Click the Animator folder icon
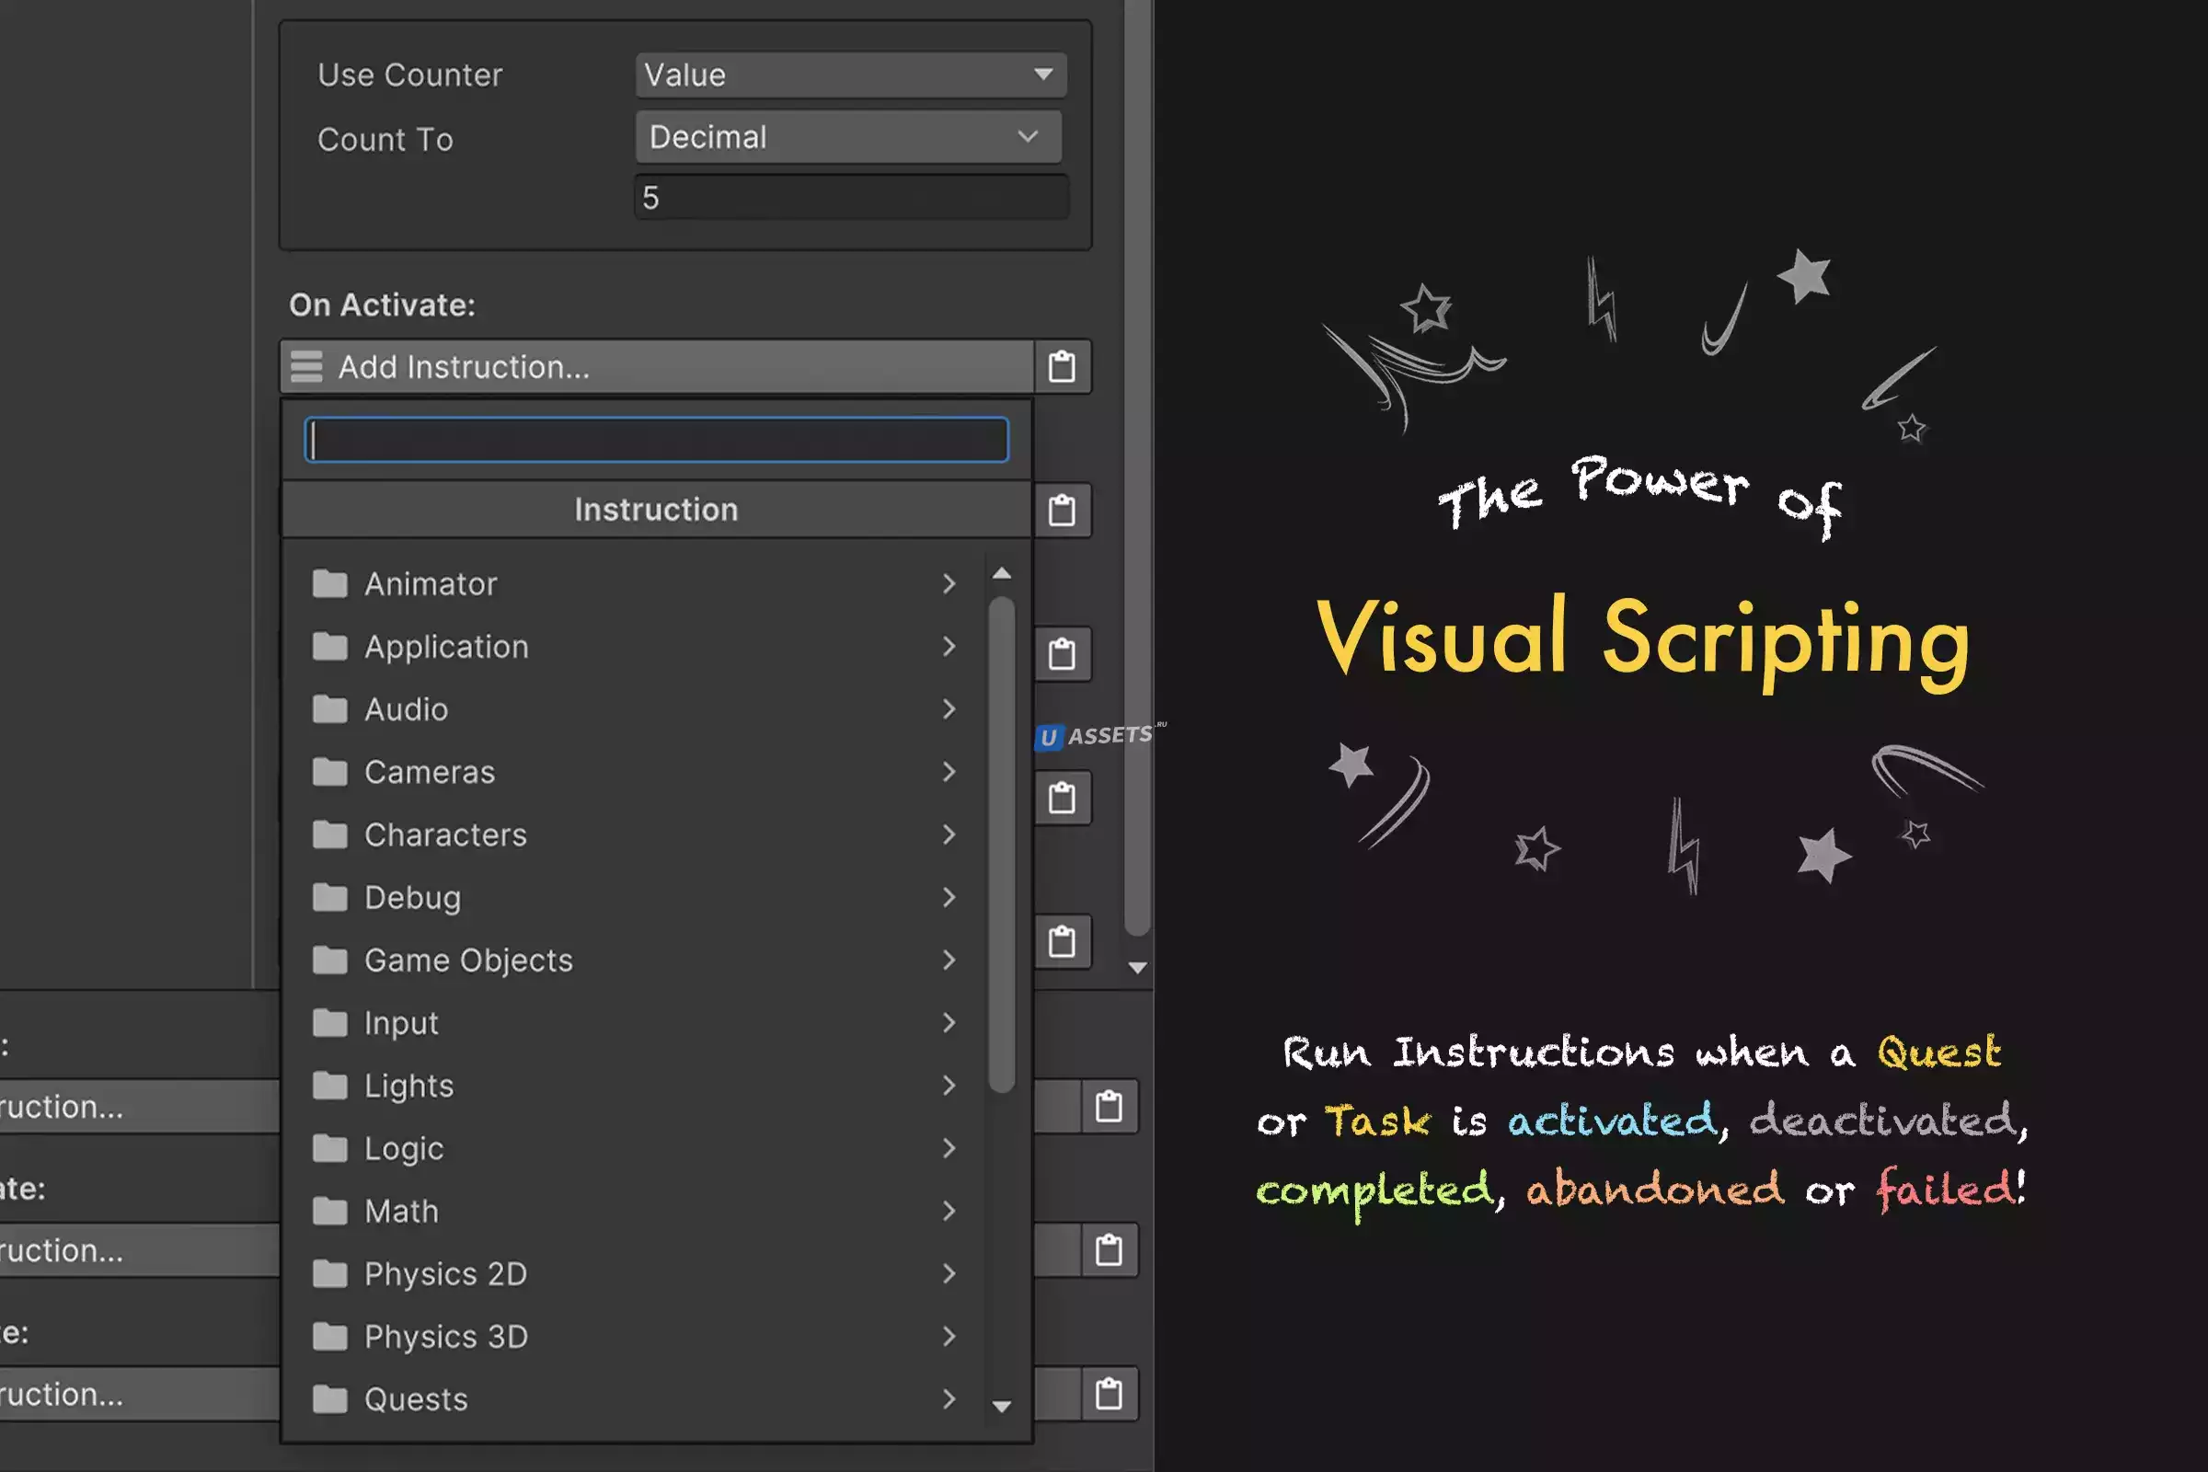2208x1472 pixels. [x=329, y=584]
